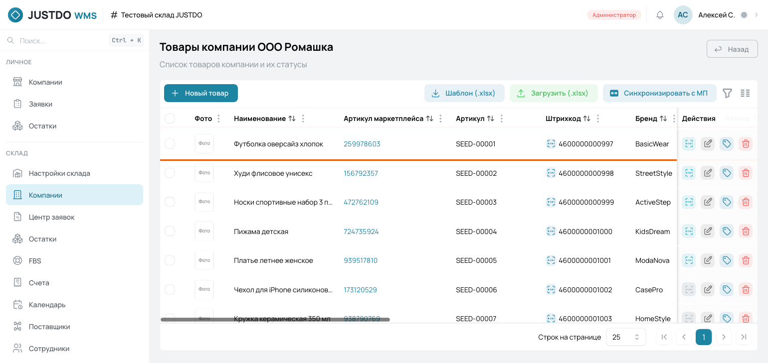Click Синхронизировать с МП button

(659, 93)
